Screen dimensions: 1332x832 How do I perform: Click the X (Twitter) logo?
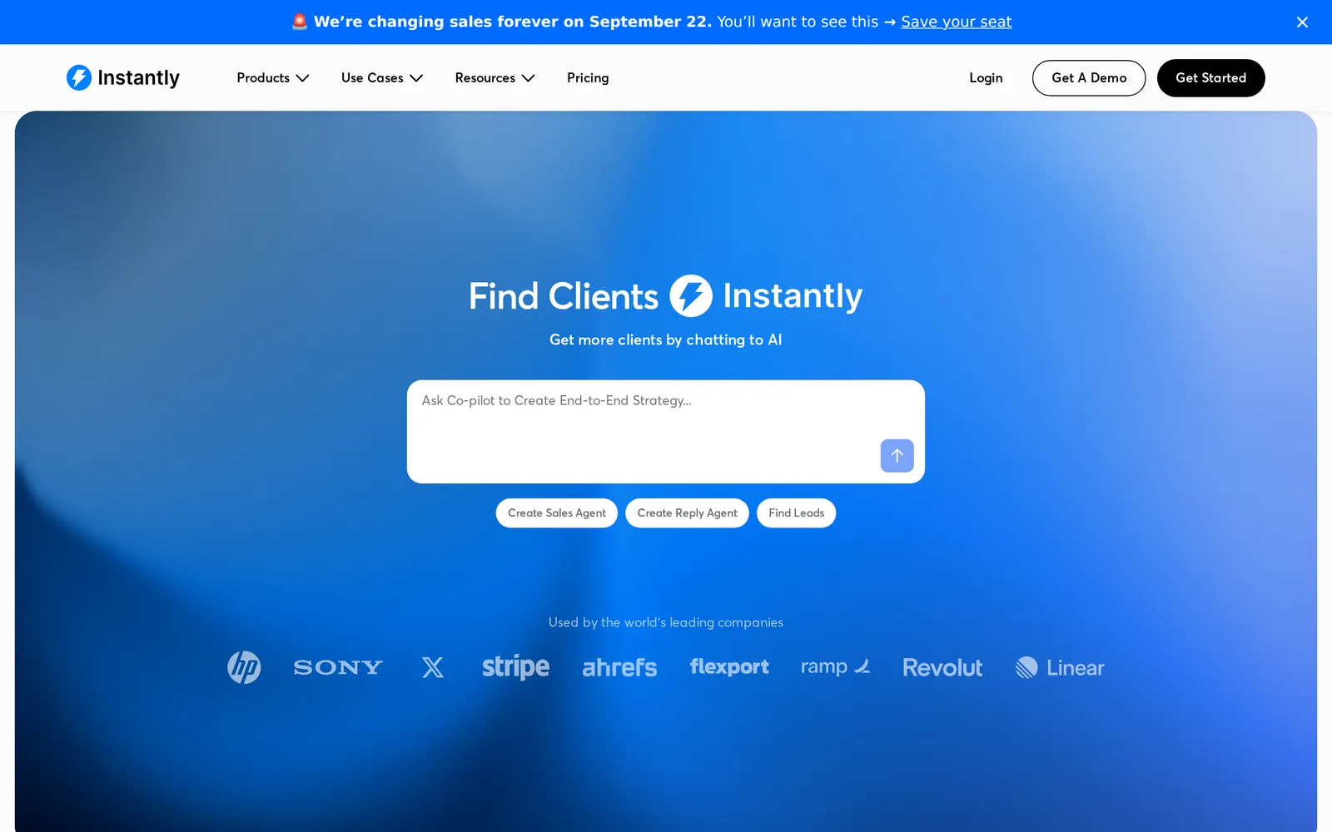433,667
